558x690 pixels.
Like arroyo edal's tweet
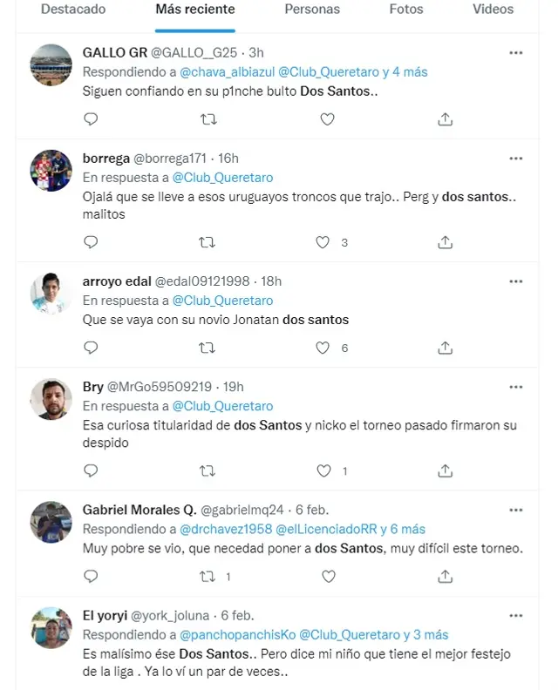click(x=323, y=348)
